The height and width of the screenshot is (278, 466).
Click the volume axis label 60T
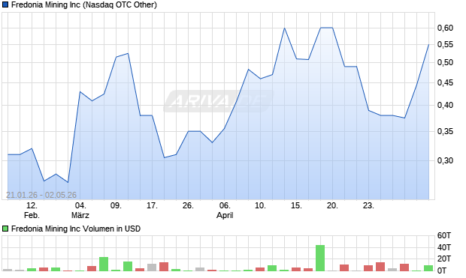coord(444,235)
